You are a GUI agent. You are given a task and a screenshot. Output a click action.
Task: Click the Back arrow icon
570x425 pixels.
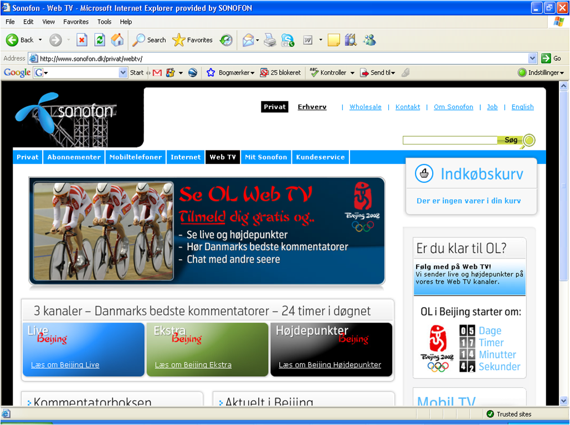pyautogui.click(x=12, y=40)
